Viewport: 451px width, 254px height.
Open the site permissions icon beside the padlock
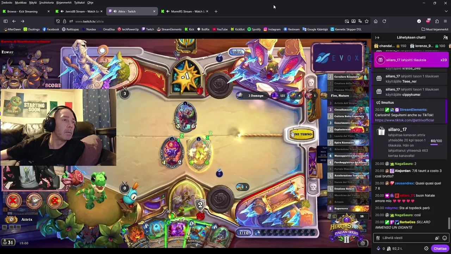pyautogui.click(x=71, y=21)
